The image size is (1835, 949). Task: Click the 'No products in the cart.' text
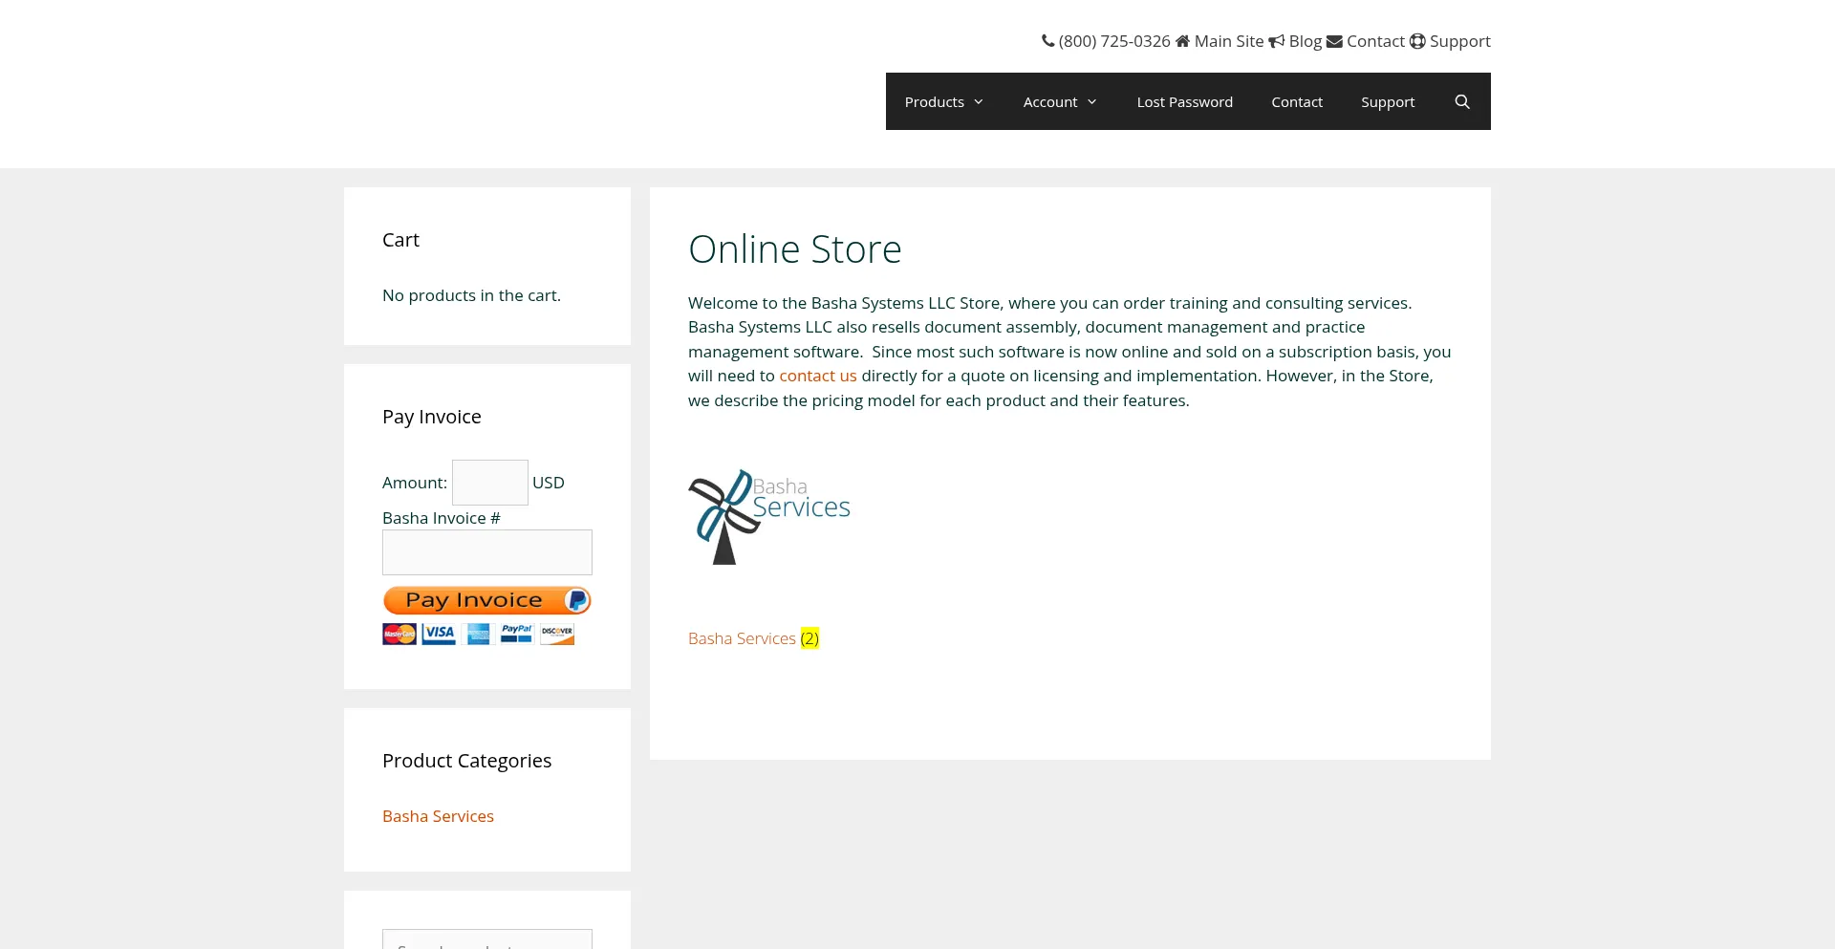coord(471,295)
